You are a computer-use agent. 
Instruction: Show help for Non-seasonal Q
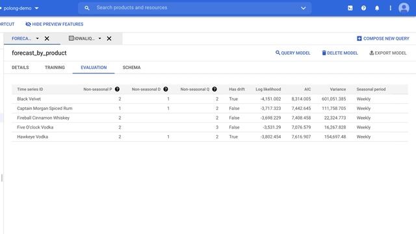tap(214, 89)
